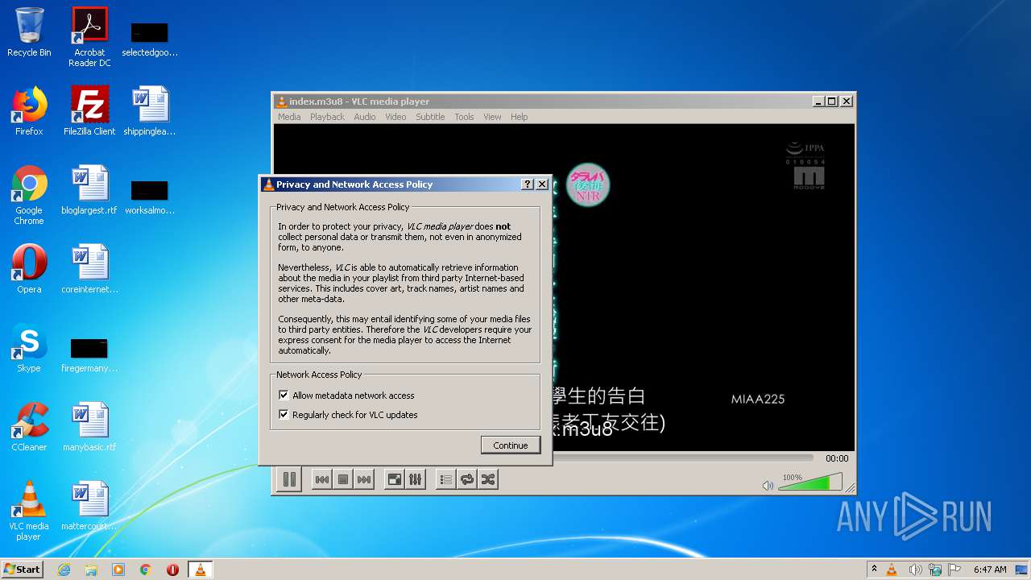Show hidden system tray icons
The width and height of the screenshot is (1031, 580).
(x=874, y=569)
